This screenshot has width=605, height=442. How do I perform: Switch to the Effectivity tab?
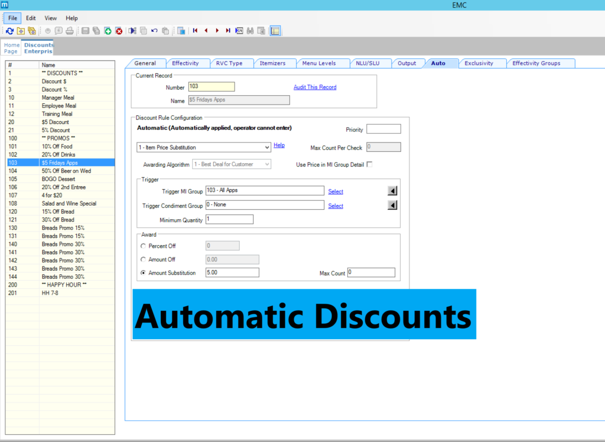pos(185,63)
